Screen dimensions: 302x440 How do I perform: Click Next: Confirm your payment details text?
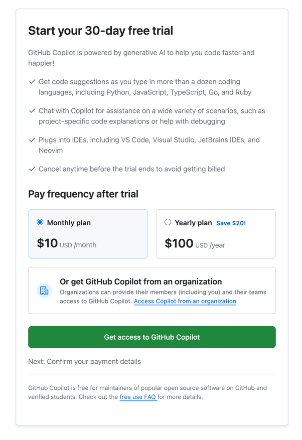pos(84,361)
